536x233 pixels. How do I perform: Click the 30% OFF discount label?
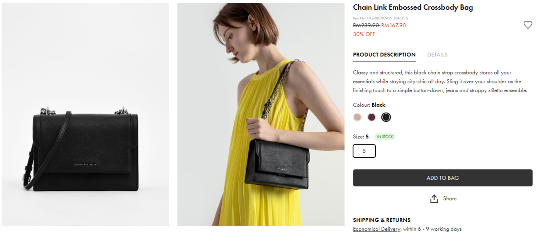364,34
